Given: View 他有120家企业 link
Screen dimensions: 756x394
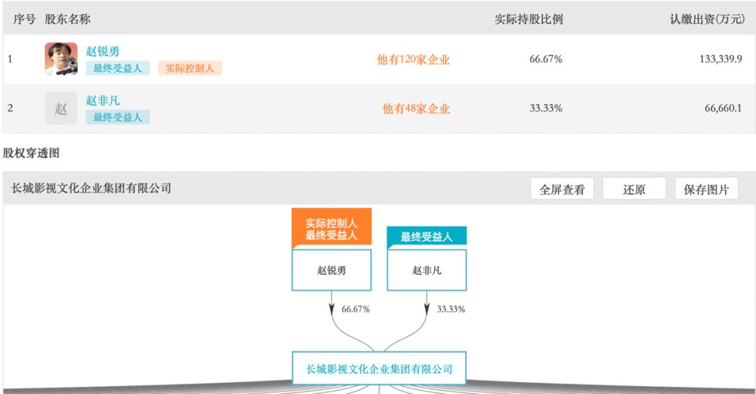Looking at the screenshot, I should [x=413, y=59].
